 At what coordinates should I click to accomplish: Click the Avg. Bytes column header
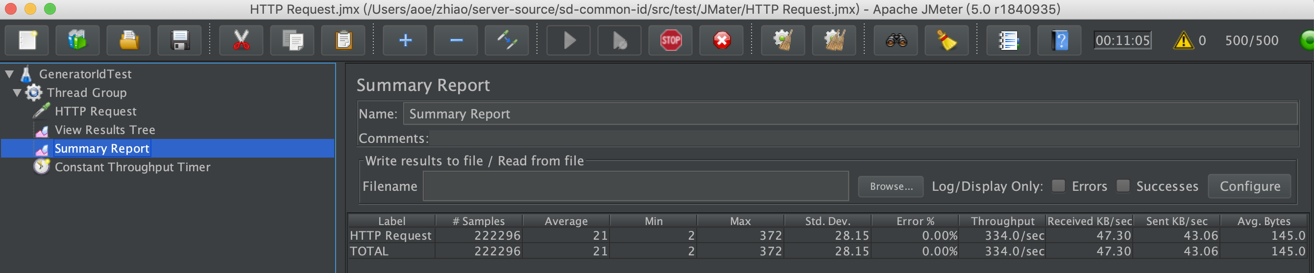[x=1264, y=221]
